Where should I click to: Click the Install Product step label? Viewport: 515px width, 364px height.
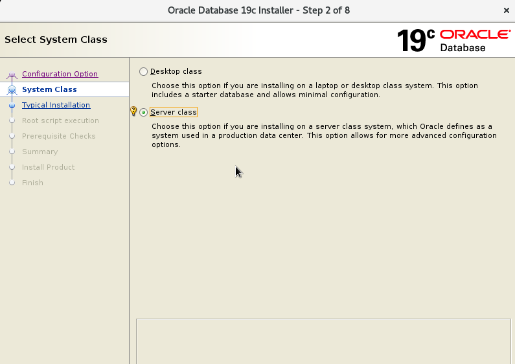click(x=49, y=167)
